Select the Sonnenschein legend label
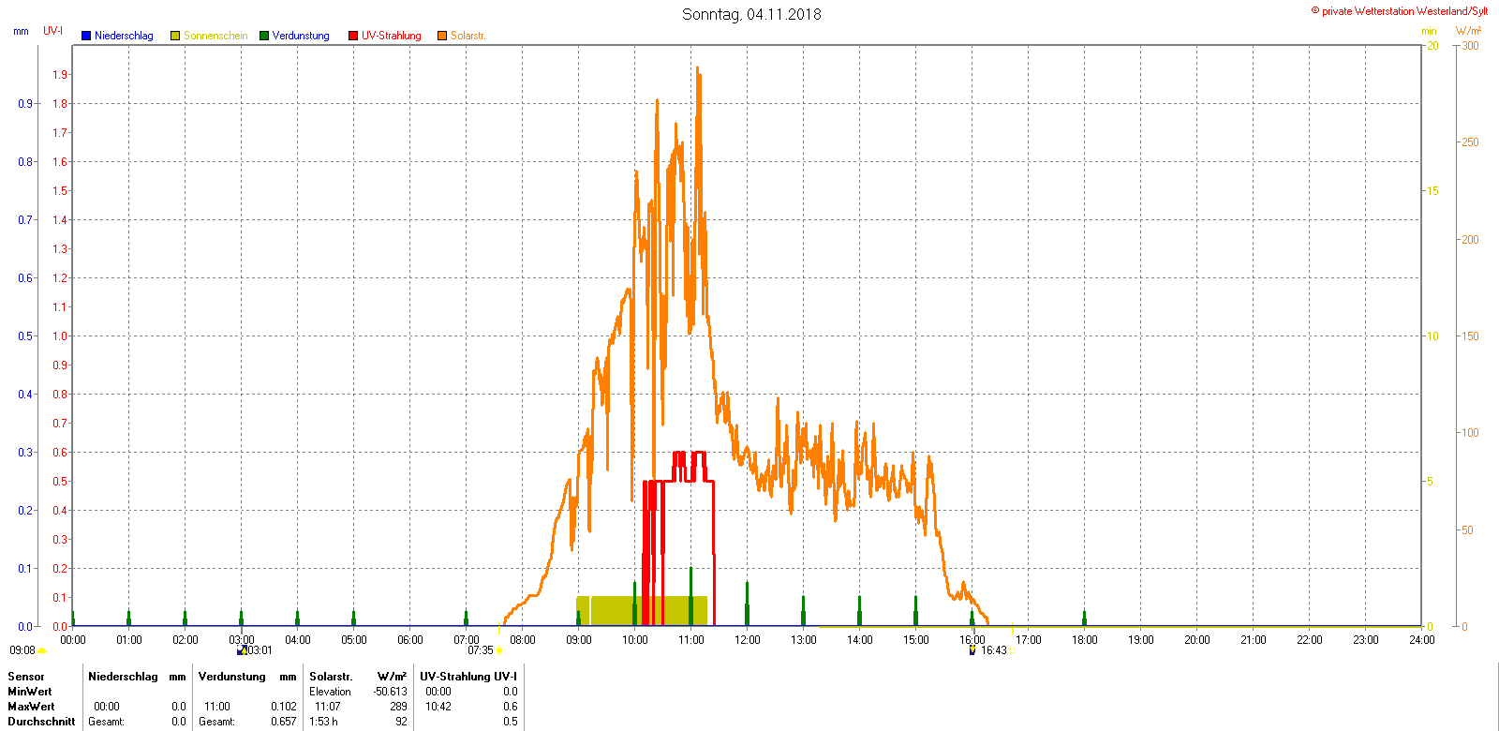This screenshot has width=1499, height=731. [215, 36]
